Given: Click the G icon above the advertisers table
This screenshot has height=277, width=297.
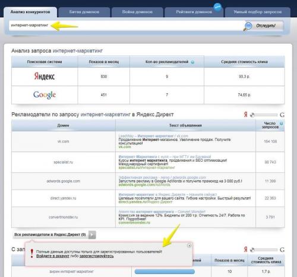Looking at the screenshot, I should (282, 115).
